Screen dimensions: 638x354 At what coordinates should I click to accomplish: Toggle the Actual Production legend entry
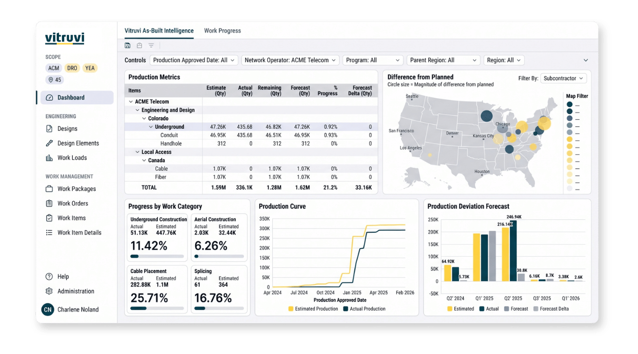[x=364, y=309]
